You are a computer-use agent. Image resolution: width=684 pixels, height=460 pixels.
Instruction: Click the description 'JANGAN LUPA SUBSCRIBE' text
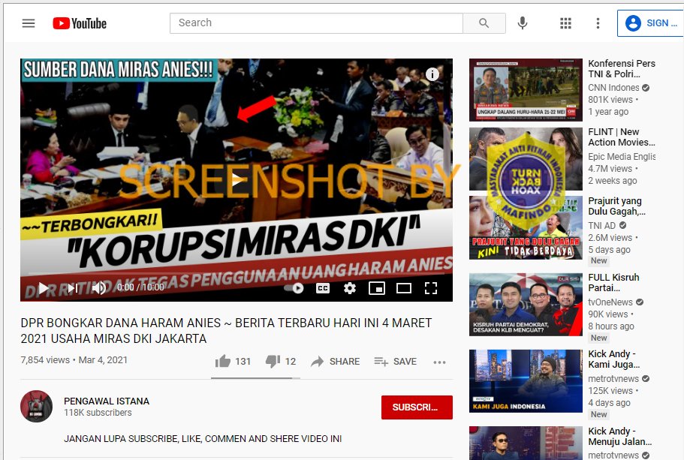[x=203, y=439]
